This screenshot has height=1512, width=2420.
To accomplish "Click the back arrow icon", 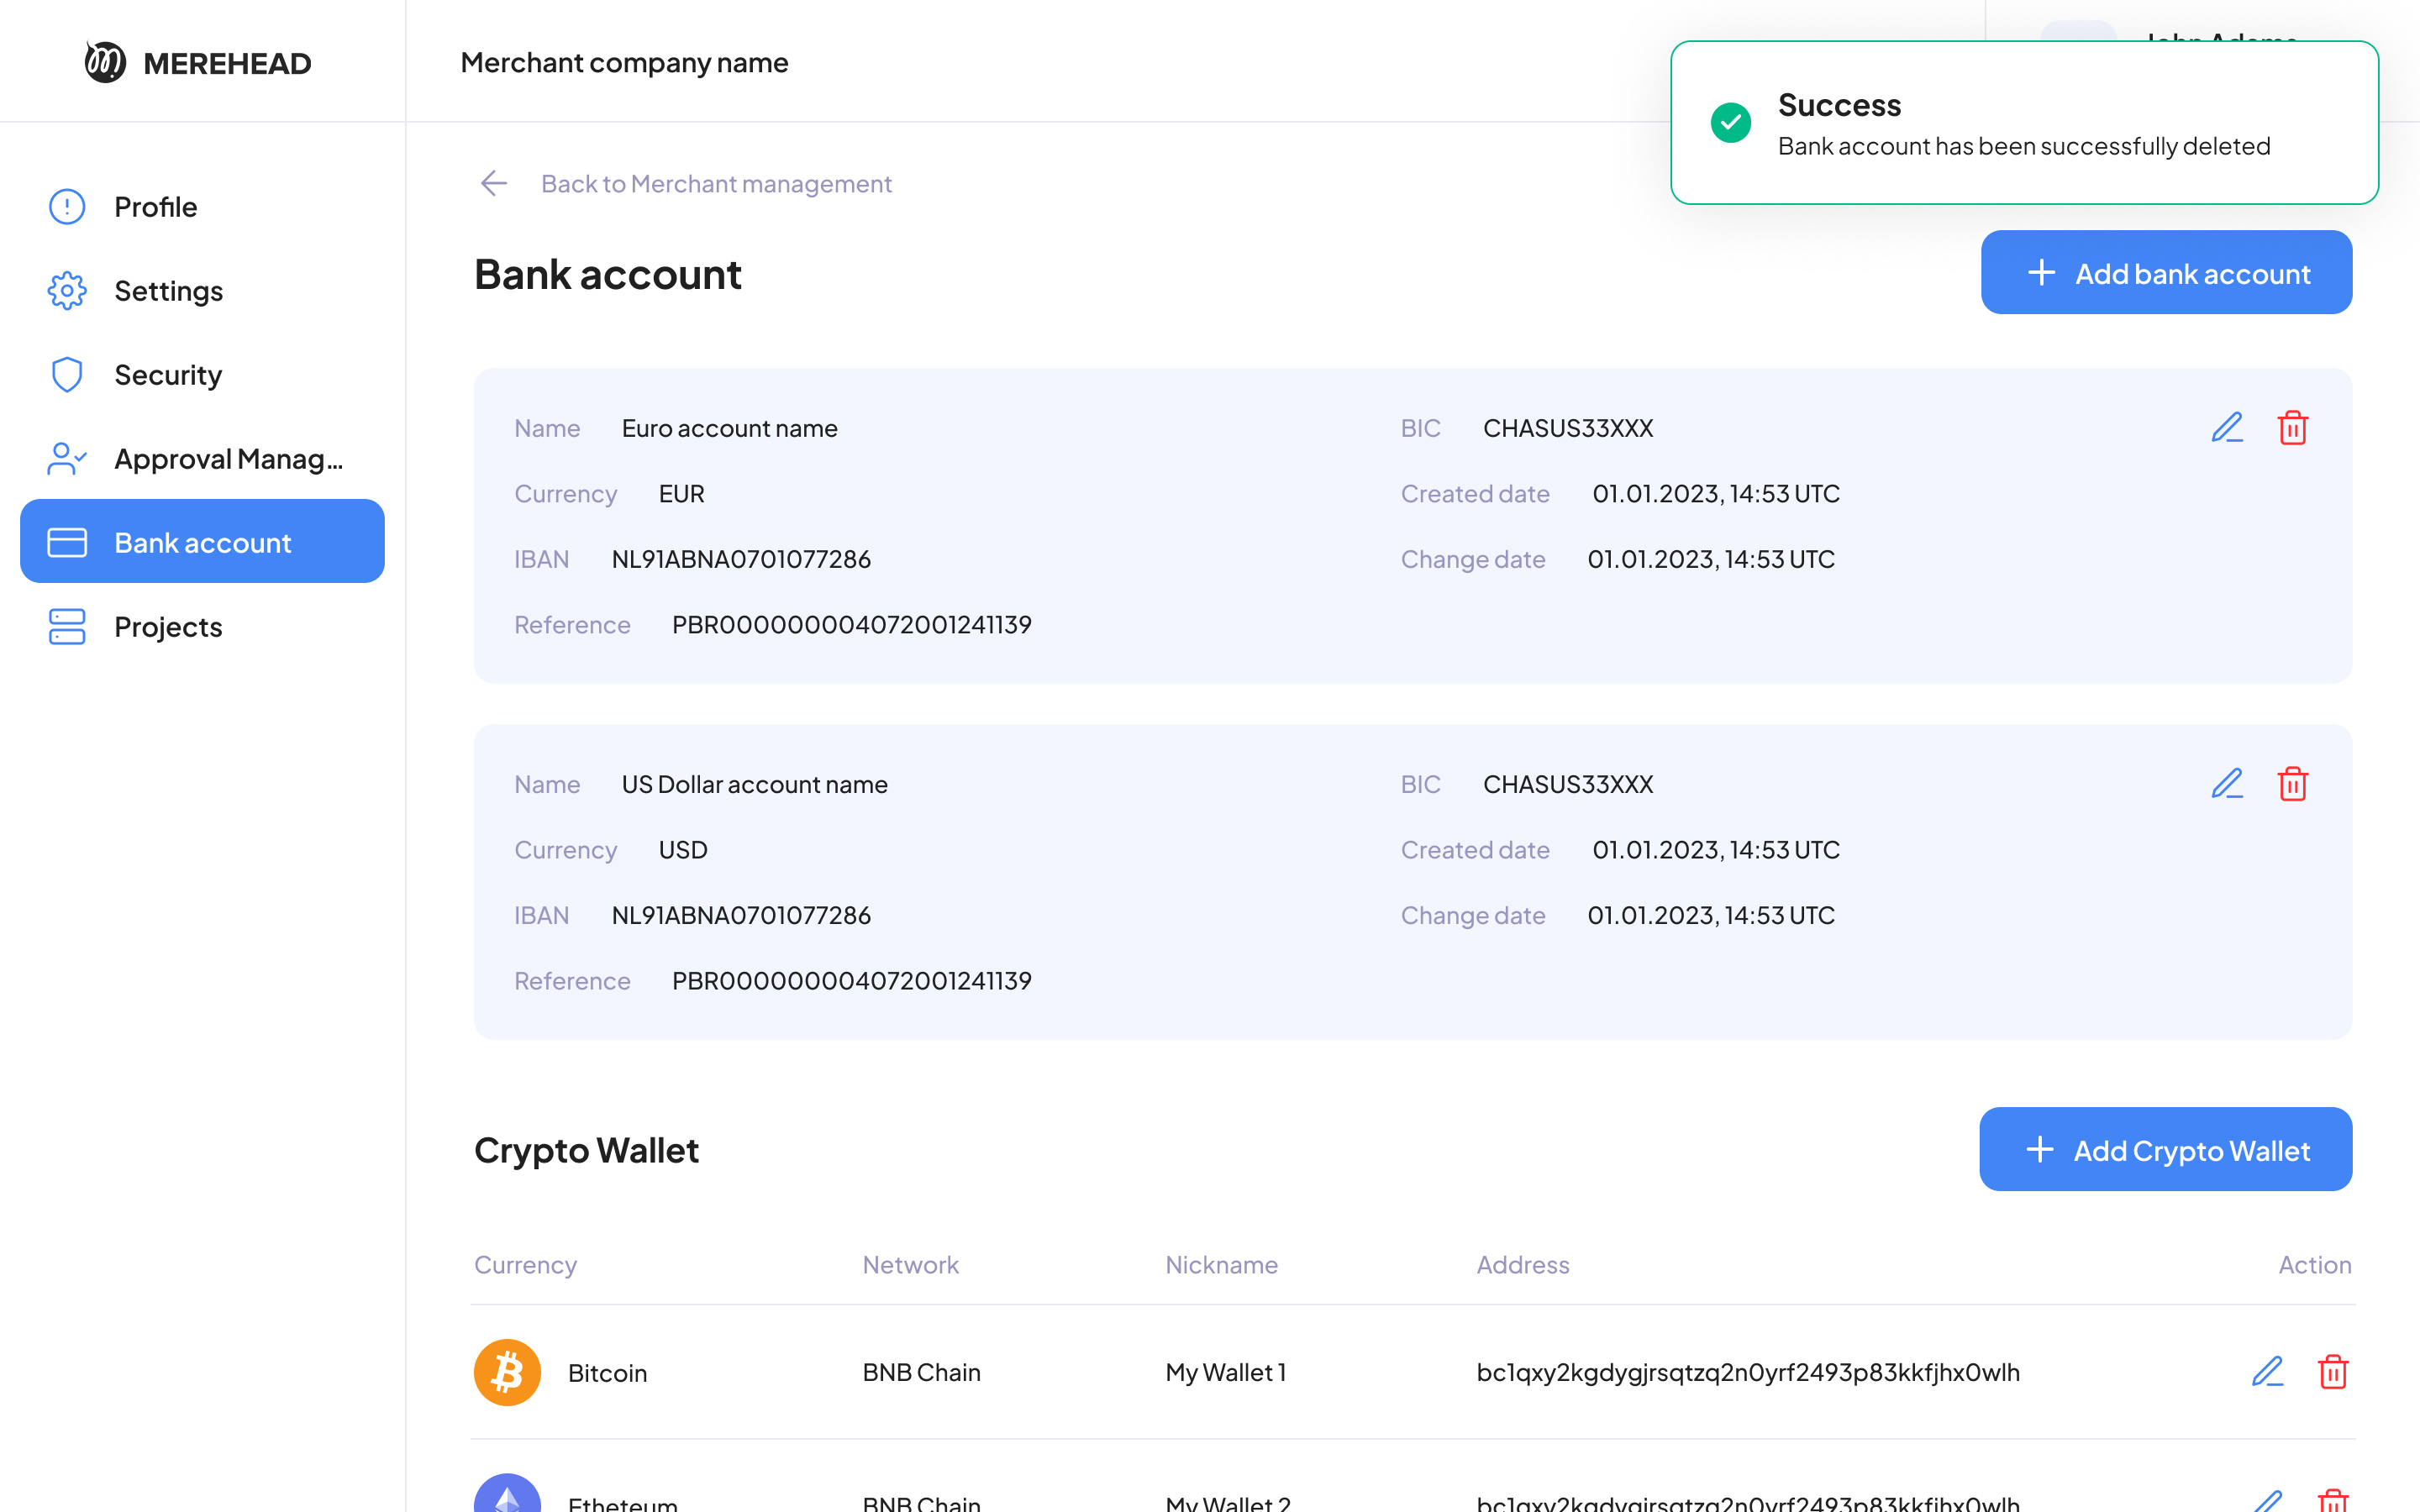I will coord(494,183).
